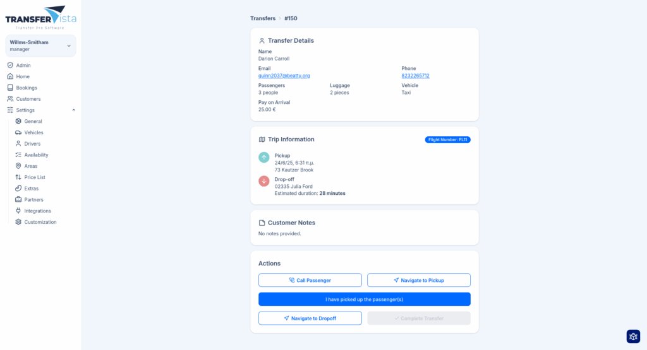Click Navigate to Dropoff button
Screen dimensions: 647x350
[x=310, y=318]
